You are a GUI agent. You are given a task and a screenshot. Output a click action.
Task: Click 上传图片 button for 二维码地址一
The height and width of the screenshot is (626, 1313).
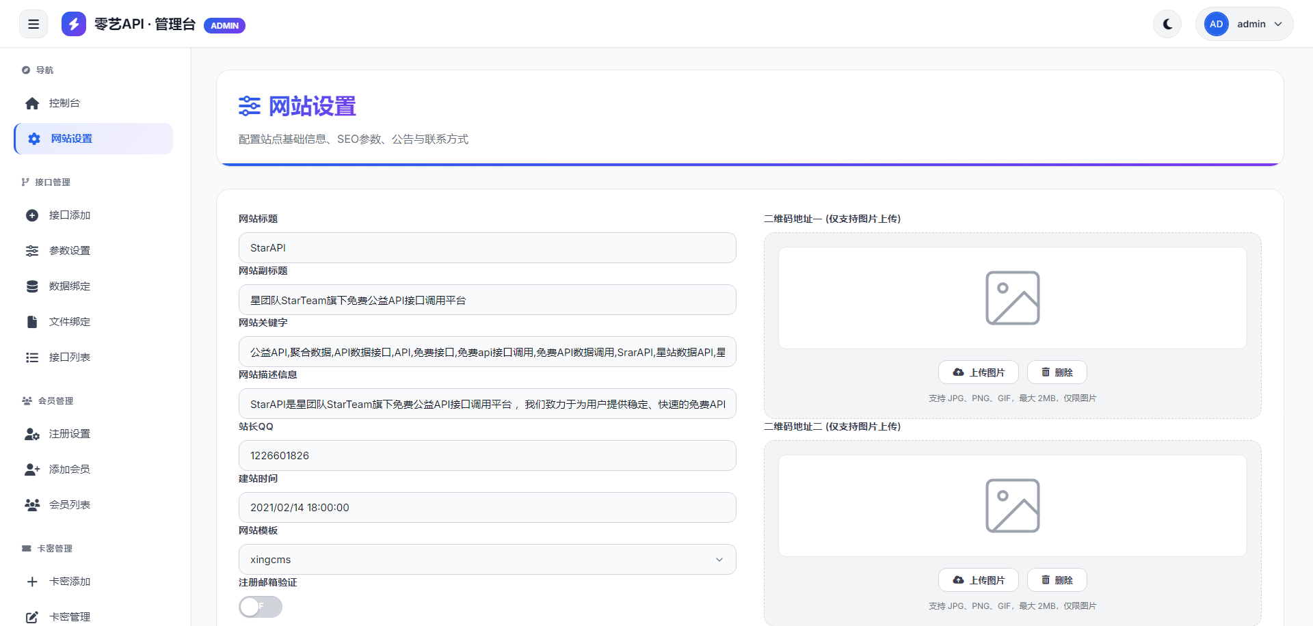pyautogui.click(x=978, y=372)
